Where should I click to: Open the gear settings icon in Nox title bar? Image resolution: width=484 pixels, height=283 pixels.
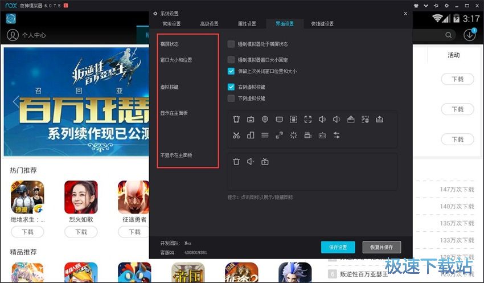tap(446, 6)
